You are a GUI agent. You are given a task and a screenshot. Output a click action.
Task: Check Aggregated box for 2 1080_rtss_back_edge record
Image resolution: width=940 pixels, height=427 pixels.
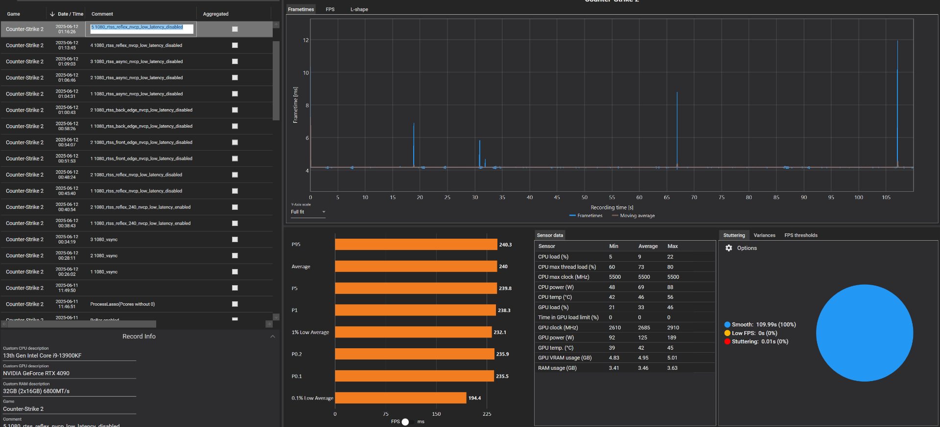tap(235, 110)
